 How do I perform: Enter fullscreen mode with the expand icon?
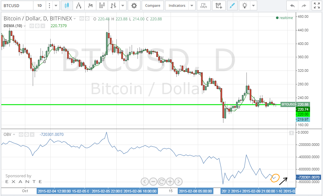317,5
